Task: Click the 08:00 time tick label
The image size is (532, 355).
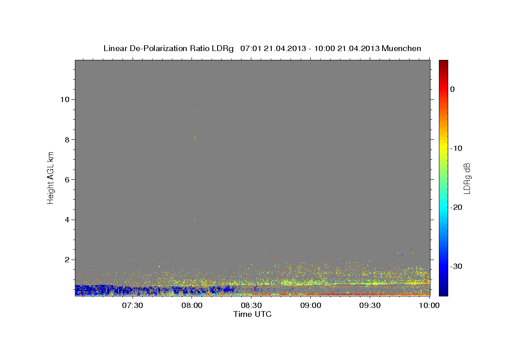Action: (192, 305)
